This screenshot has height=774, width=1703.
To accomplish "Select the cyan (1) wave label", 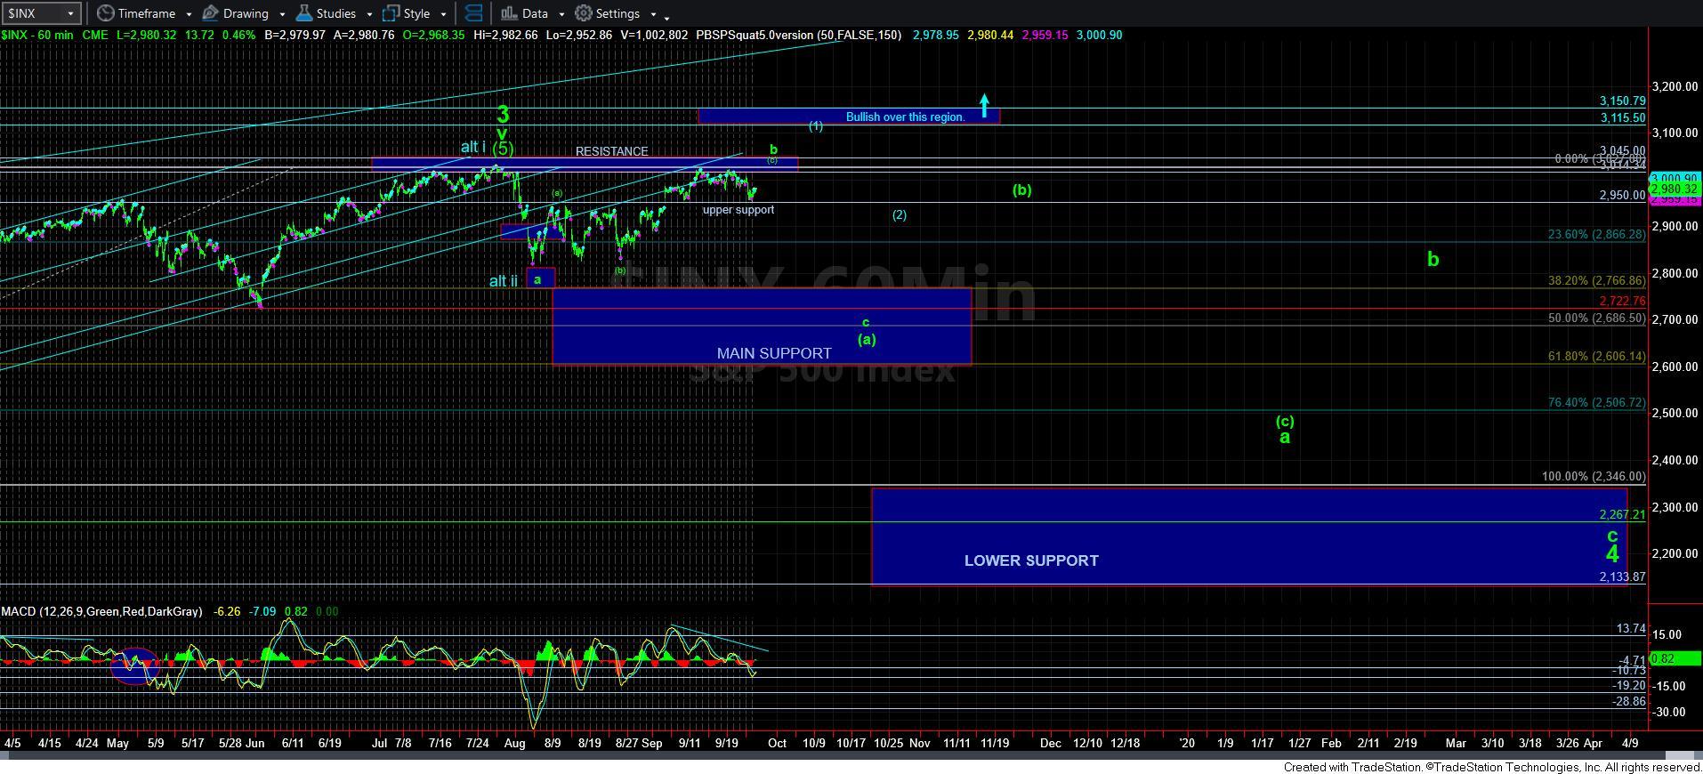I will [x=816, y=126].
